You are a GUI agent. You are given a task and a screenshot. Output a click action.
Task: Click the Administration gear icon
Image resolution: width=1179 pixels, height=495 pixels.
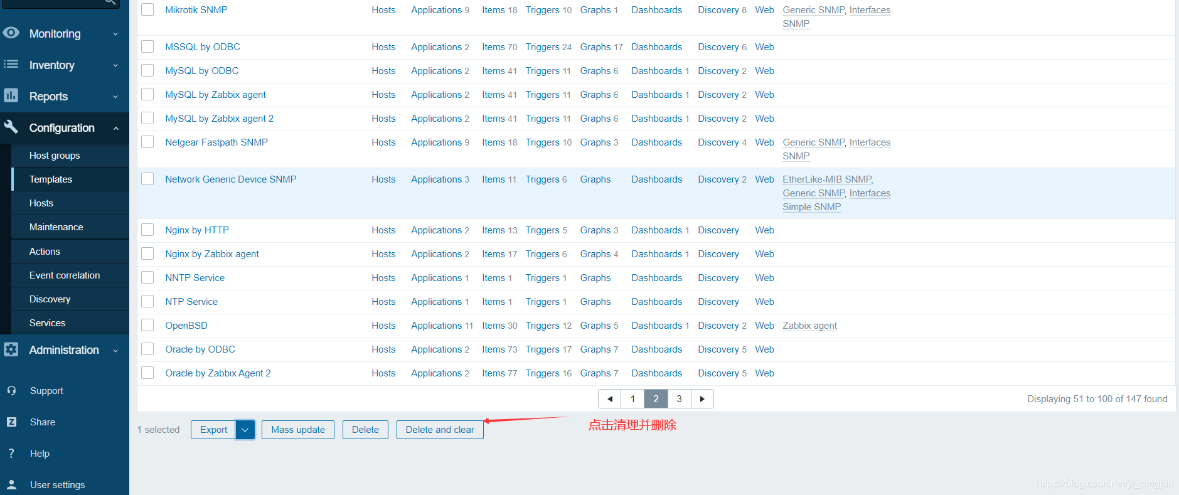[11, 349]
